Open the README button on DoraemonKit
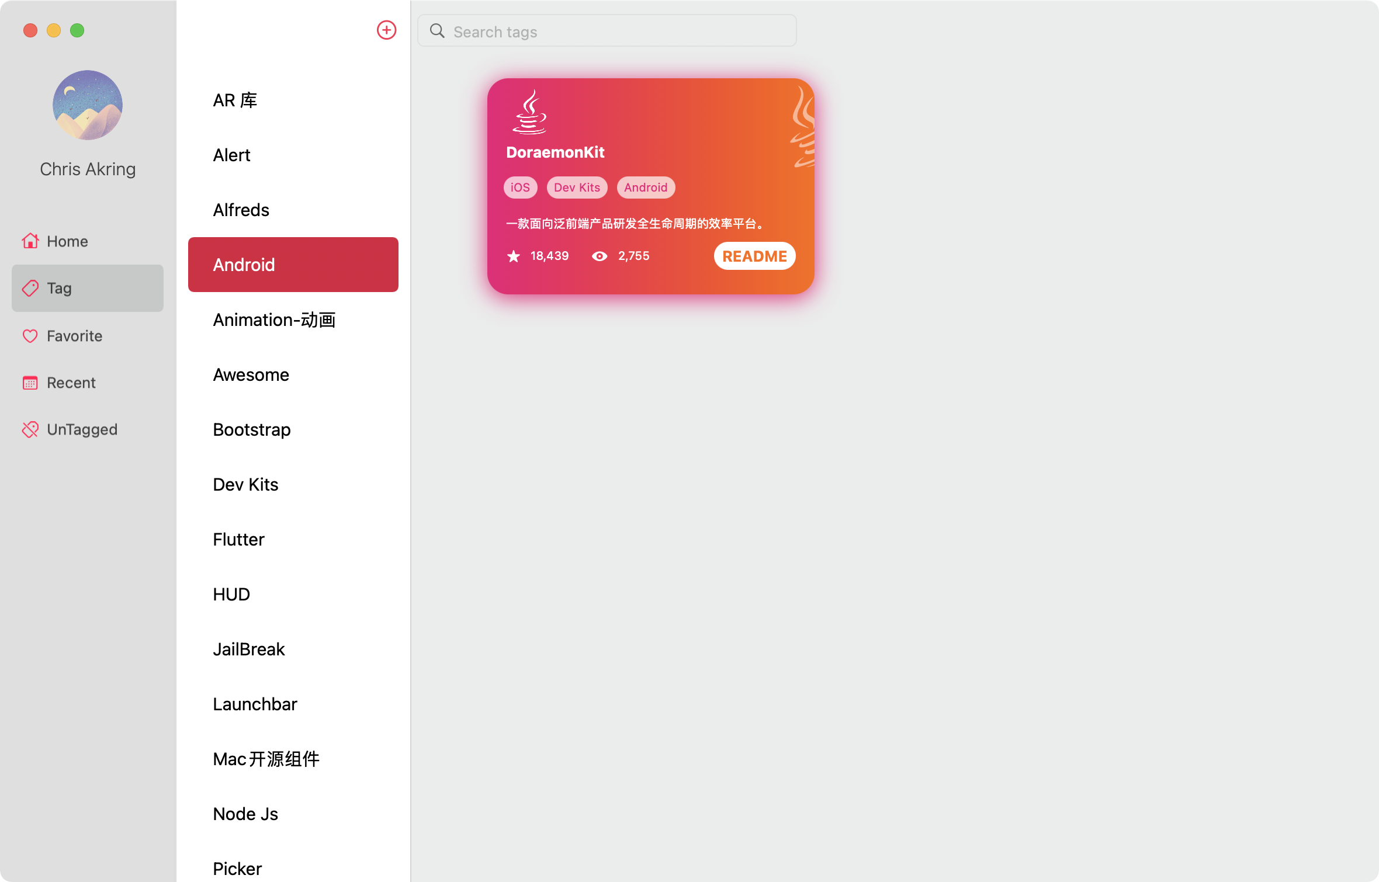1379x882 pixels. click(754, 256)
